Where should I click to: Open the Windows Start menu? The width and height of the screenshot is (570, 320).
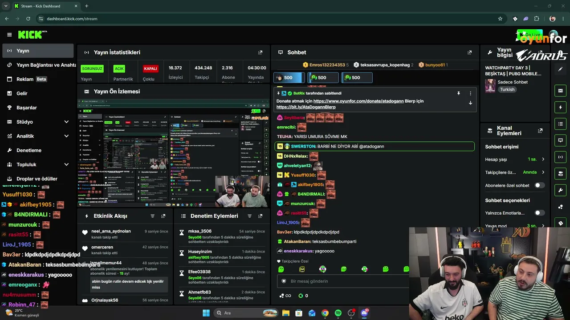[206, 313]
